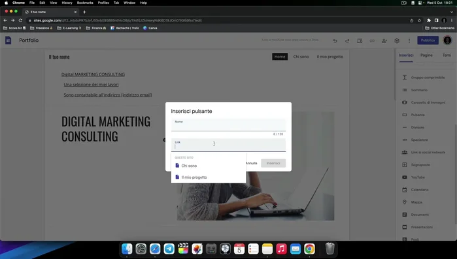Image resolution: width=457 pixels, height=259 pixels.
Task: Open the site preview icon
Action: click(x=360, y=41)
